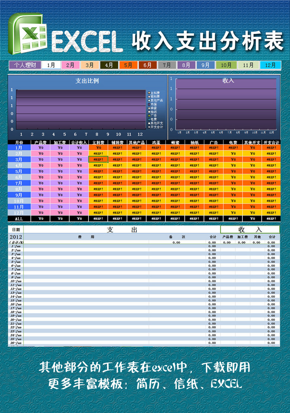
Task: Click the ALL totals row label
Action: click(19, 219)
